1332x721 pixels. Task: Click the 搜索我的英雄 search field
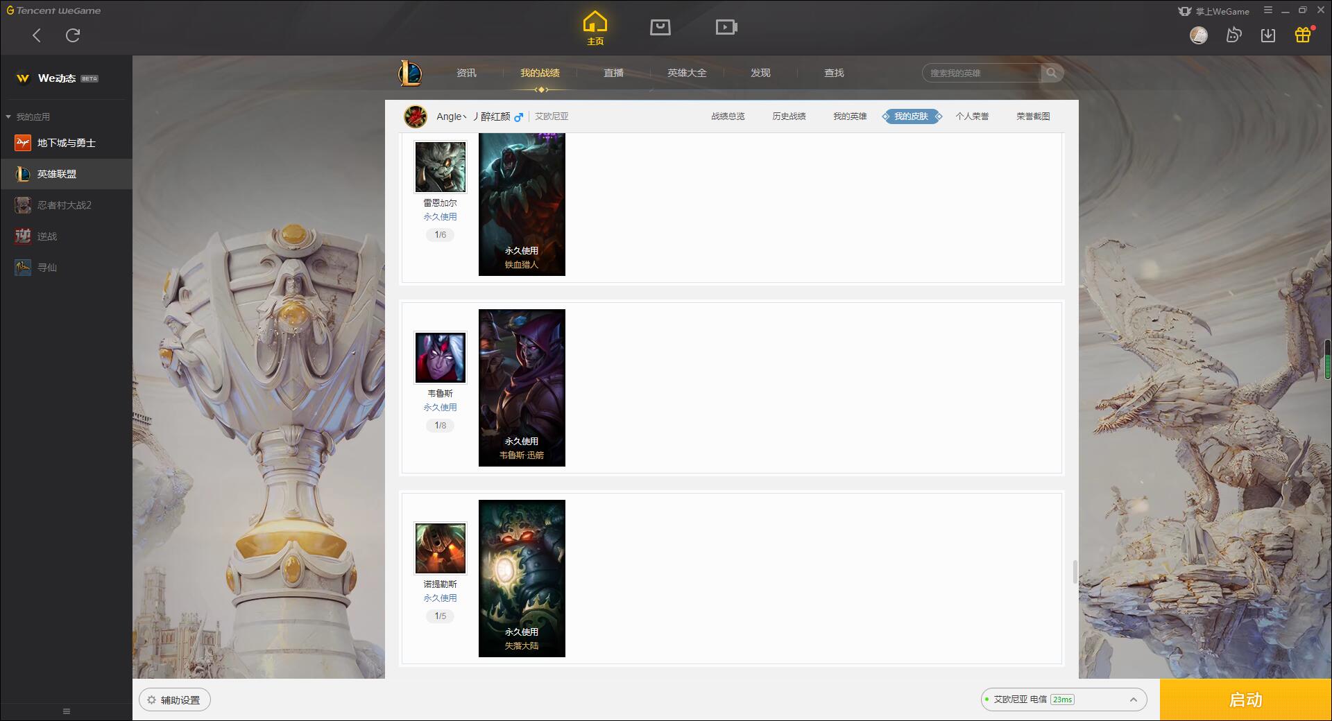click(x=982, y=73)
